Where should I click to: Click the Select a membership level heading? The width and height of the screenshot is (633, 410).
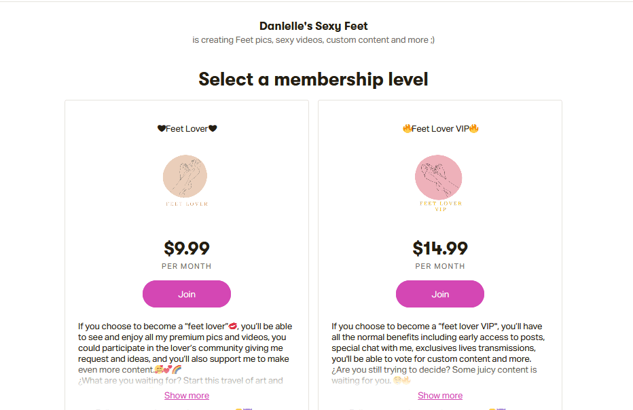tap(313, 79)
